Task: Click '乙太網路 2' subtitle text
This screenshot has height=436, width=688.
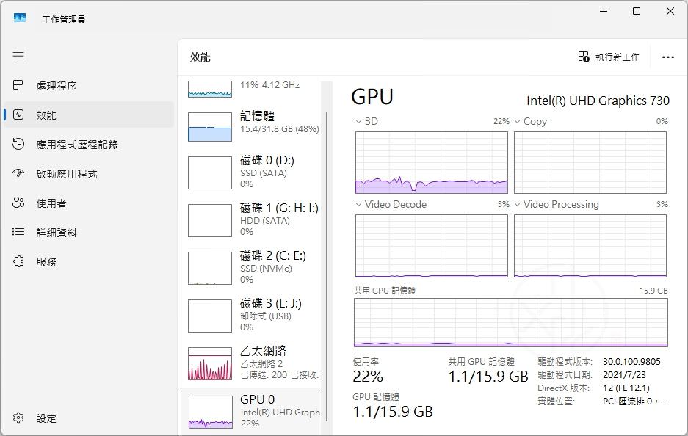Action: (261, 363)
